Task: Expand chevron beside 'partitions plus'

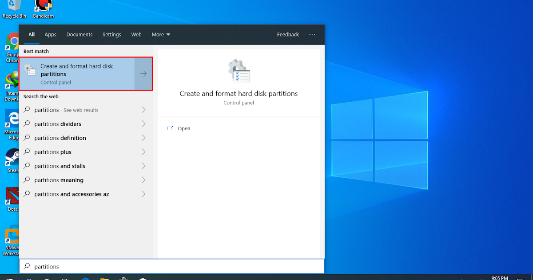Action: tap(143, 152)
